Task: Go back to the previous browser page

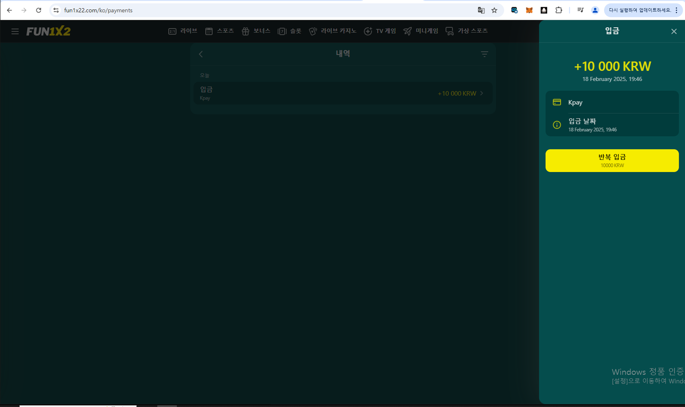Action: click(x=9, y=10)
